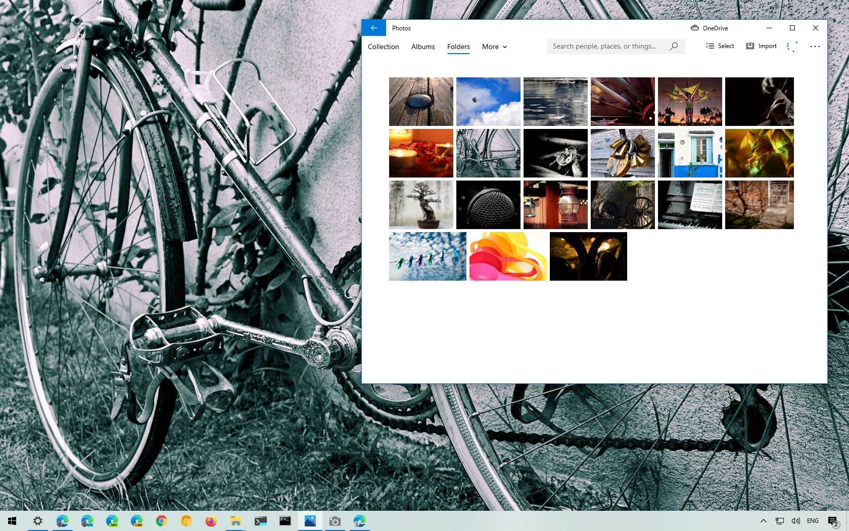Viewport: 849px width, 531px height.
Task: Open the microphone photo thumbnail
Action: [488, 204]
